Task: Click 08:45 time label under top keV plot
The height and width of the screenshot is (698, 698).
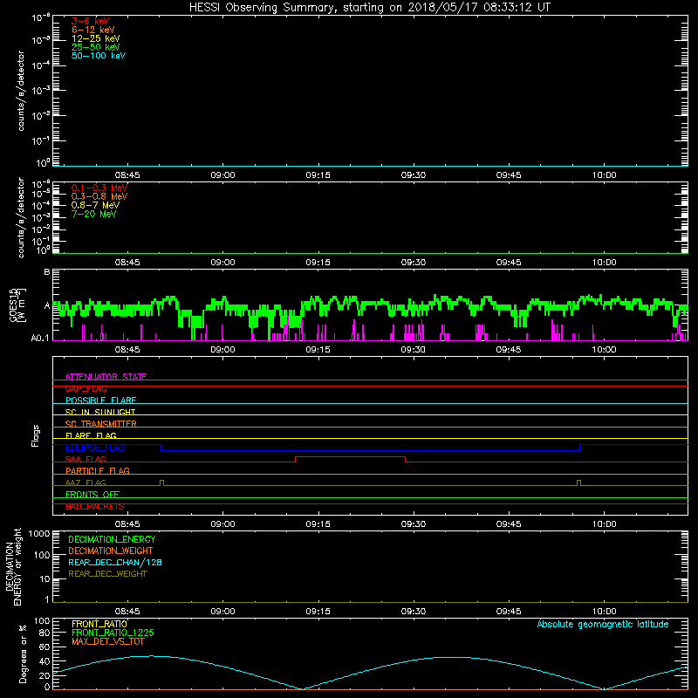Action: [x=127, y=175]
